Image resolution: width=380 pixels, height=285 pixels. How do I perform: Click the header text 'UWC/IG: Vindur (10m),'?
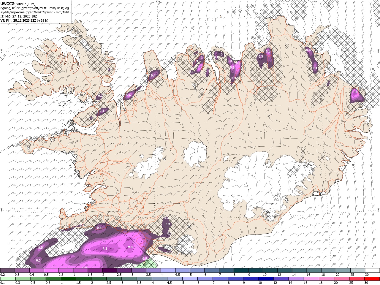coord(18,4)
